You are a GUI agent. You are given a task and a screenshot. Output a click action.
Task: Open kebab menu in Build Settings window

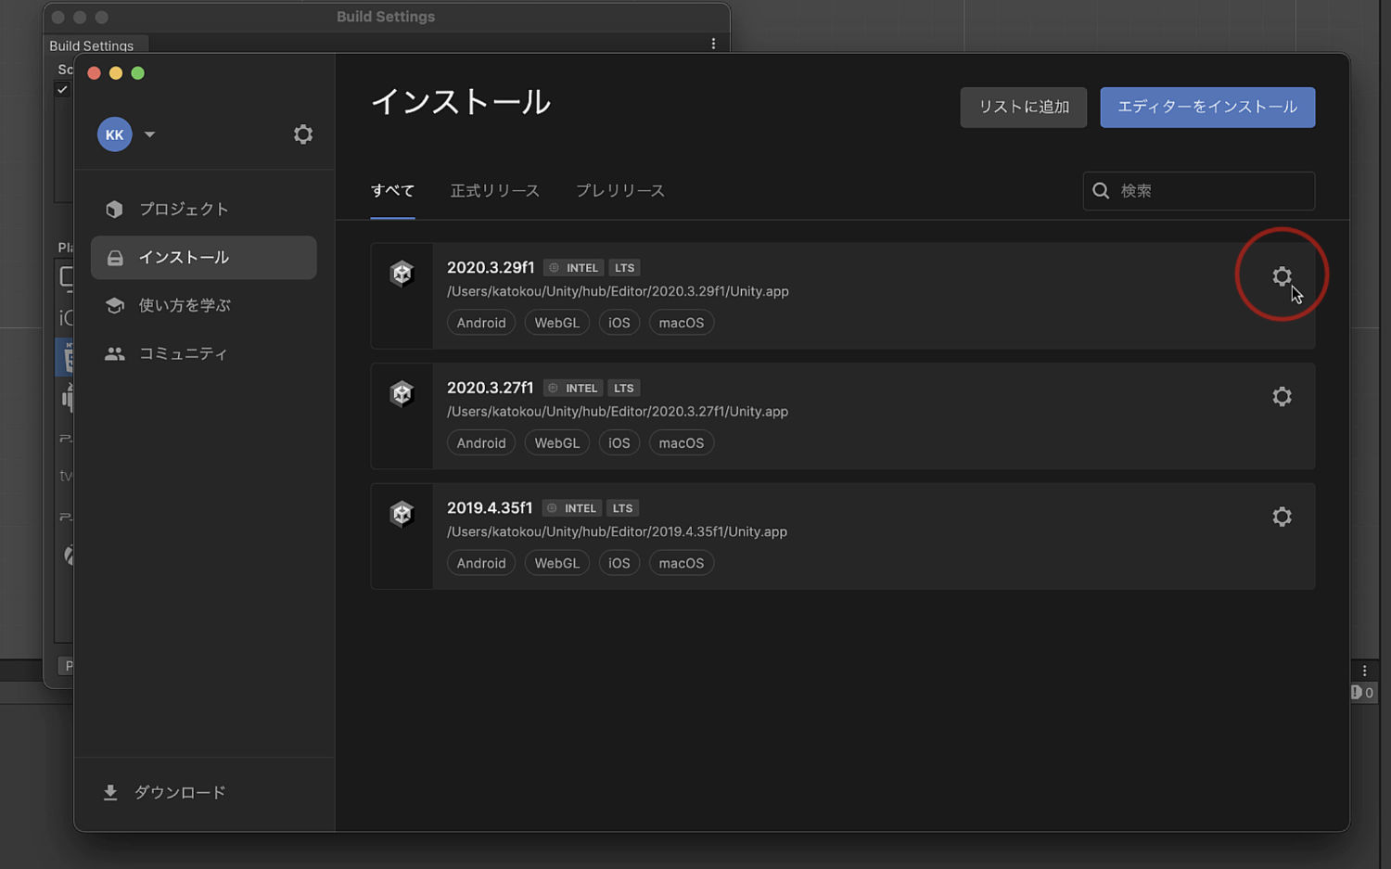click(x=713, y=44)
